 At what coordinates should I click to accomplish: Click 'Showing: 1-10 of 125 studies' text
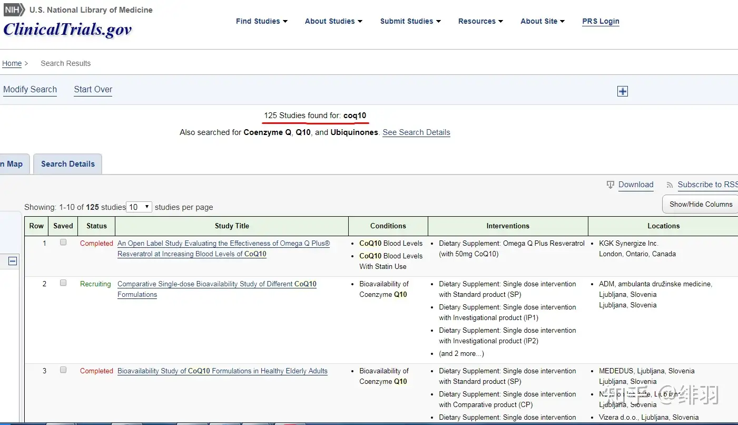point(75,207)
